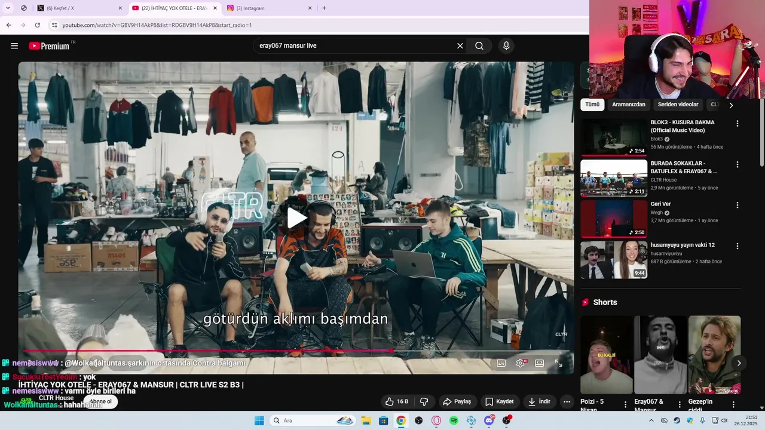Open Steam from the system tray

pyautogui.click(x=677, y=420)
